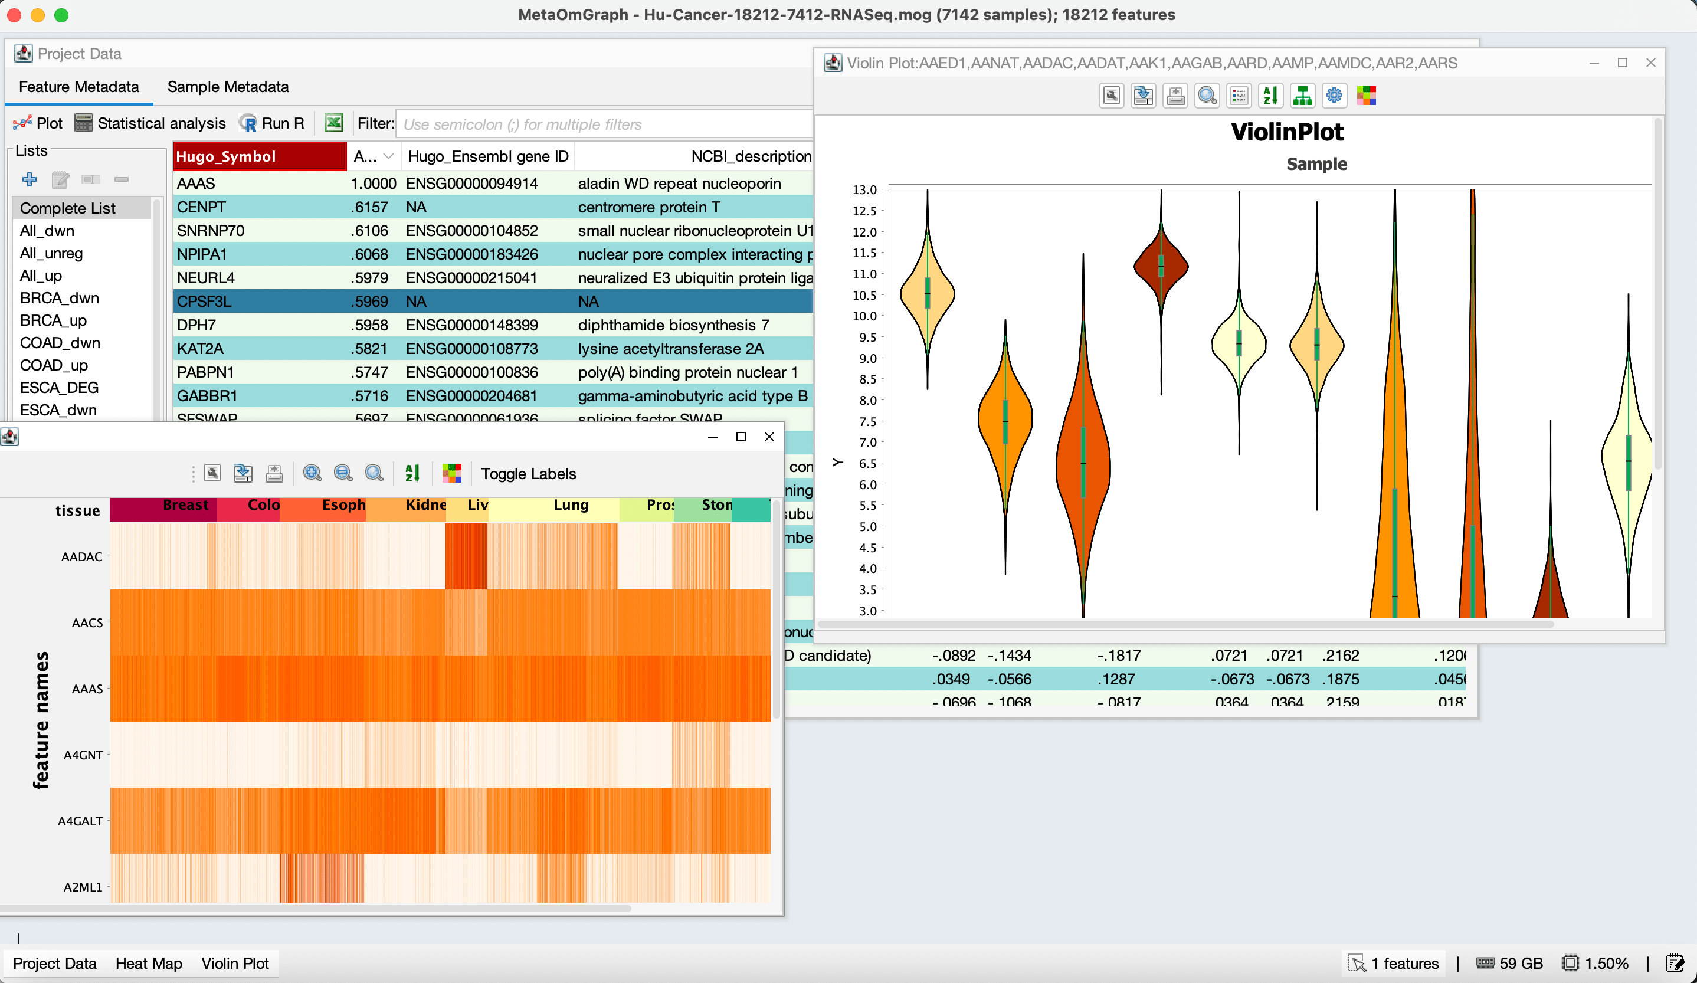Toggle heat map A-Z sort button
1697x983 pixels.
click(412, 473)
